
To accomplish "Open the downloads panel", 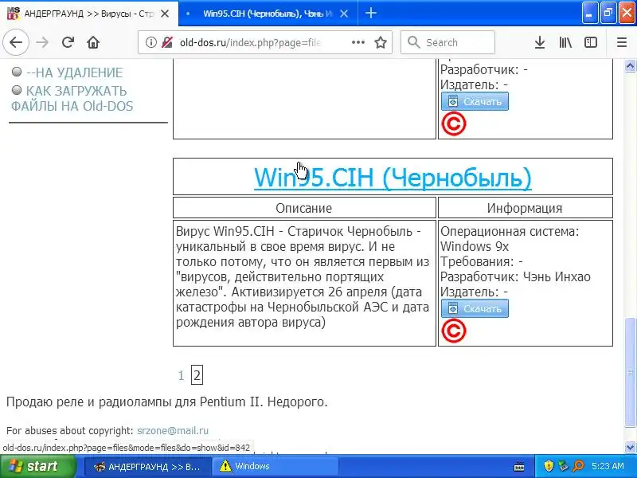I will pyautogui.click(x=540, y=42).
